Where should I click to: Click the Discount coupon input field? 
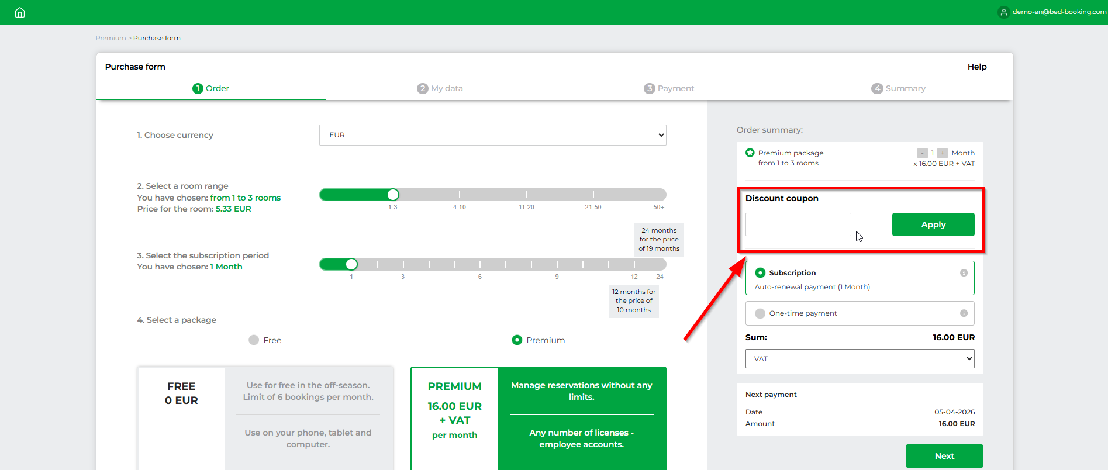click(x=798, y=224)
